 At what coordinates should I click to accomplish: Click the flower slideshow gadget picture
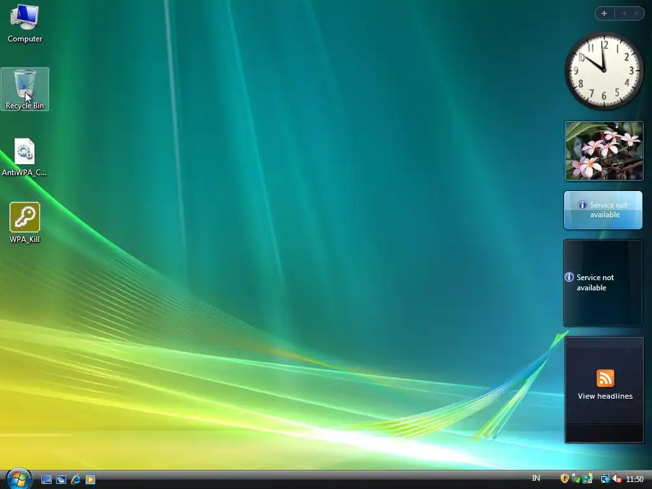coord(604,151)
